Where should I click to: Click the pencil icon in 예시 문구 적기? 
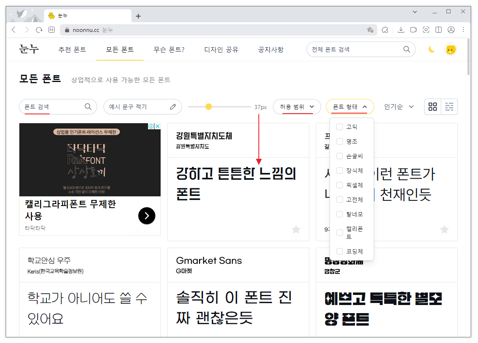point(173,107)
